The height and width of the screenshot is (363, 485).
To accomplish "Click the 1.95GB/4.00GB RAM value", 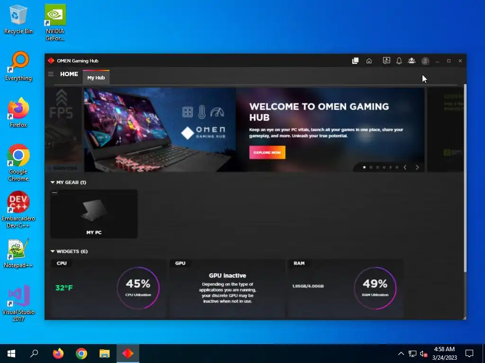I will 308,286.
